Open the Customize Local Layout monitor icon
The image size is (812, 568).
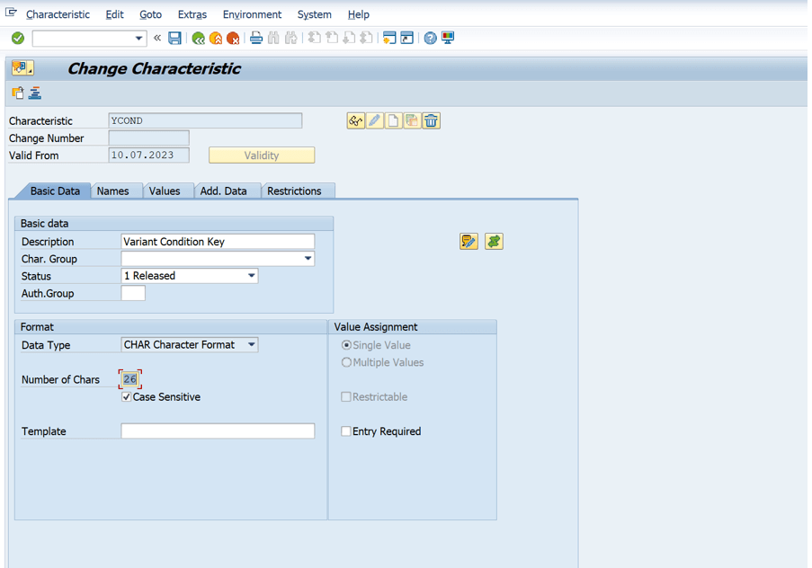coord(448,38)
